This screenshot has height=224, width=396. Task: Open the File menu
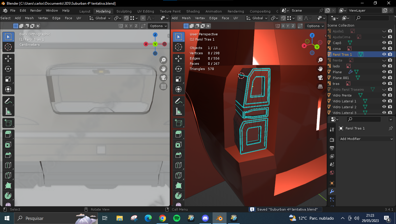(13, 10)
